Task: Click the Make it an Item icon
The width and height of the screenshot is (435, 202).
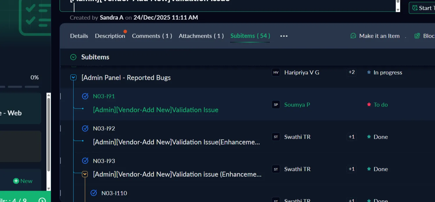Action: (353, 36)
